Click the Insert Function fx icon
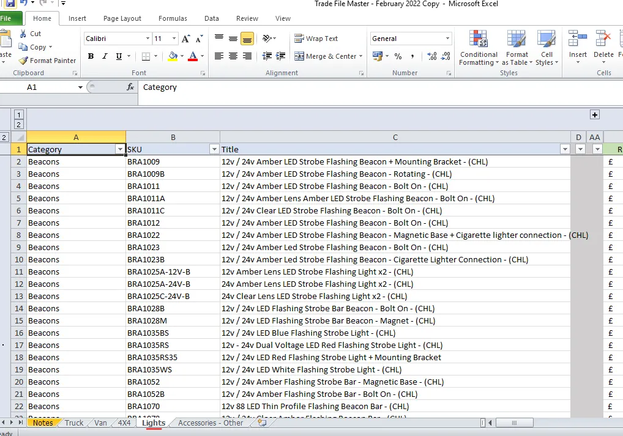This screenshot has width=623, height=436. click(x=130, y=87)
